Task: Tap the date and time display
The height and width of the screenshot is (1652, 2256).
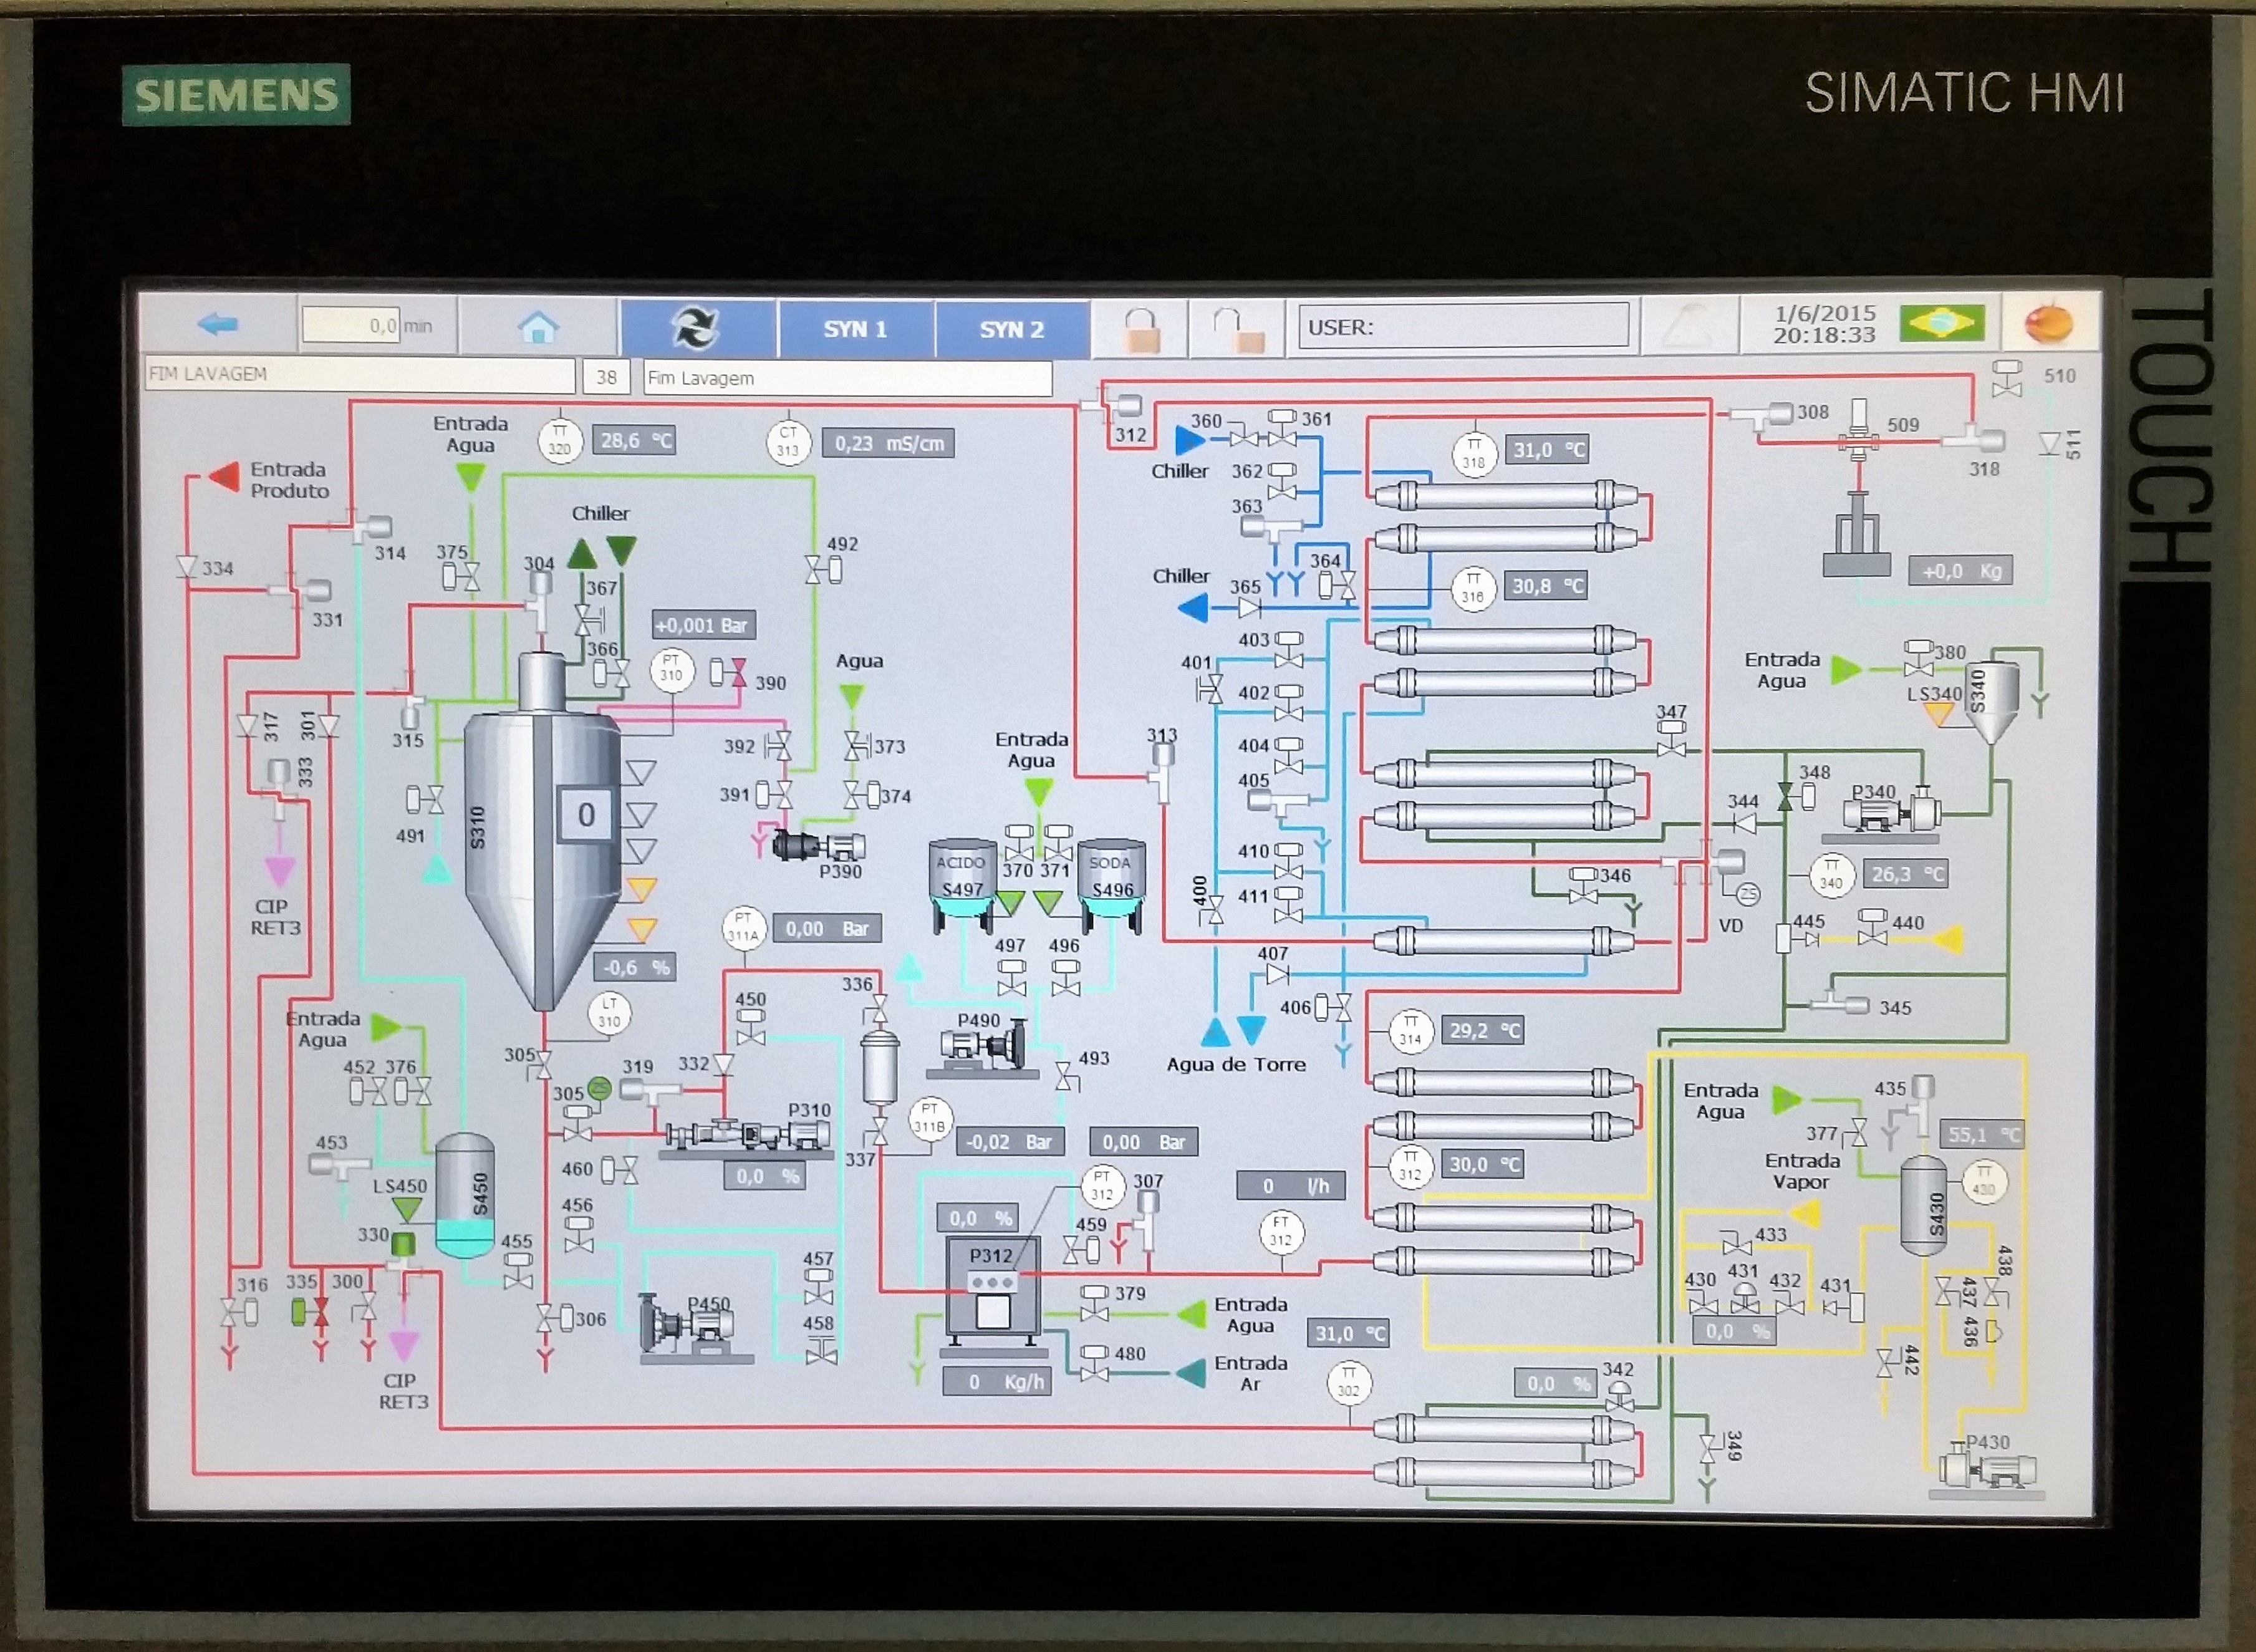Action: [1824, 324]
